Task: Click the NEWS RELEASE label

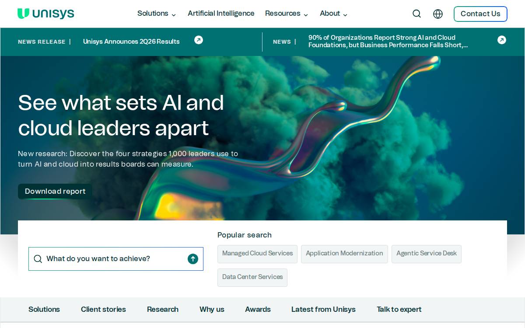Action: click(42, 42)
